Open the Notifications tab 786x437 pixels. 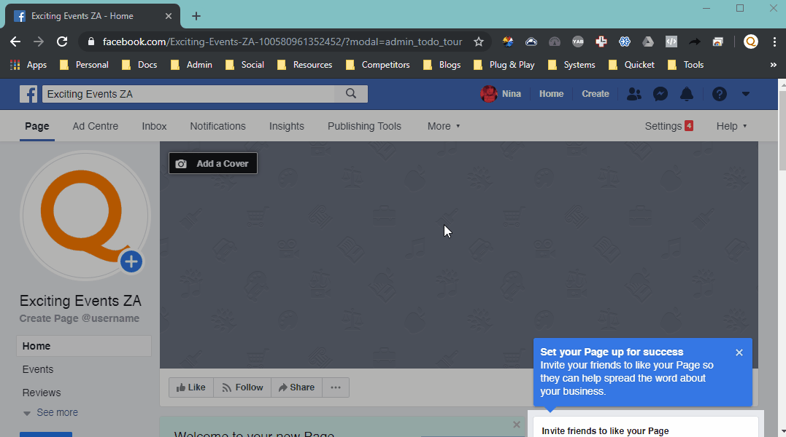point(217,126)
